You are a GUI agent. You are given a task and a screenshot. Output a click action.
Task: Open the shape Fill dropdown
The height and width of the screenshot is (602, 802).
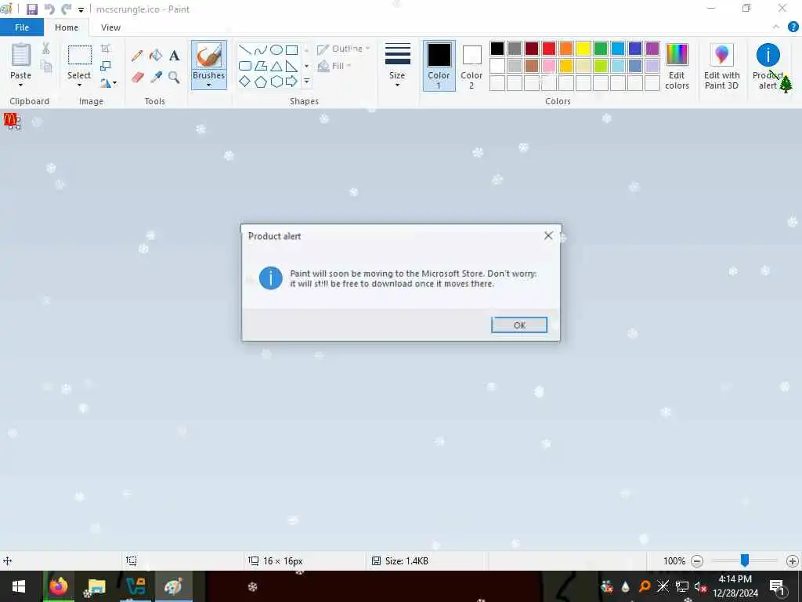pos(334,66)
